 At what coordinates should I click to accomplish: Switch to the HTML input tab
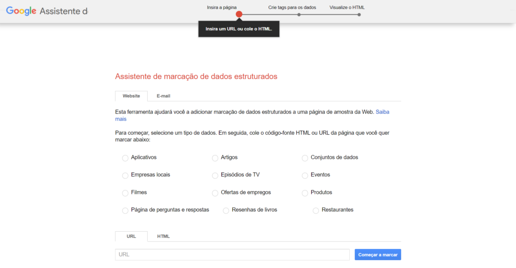pos(163,236)
